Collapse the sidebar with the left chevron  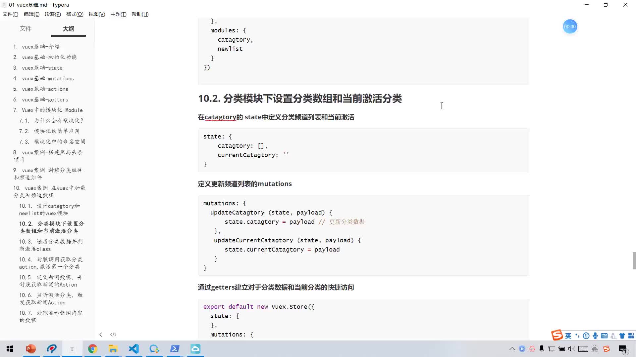click(x=101, y=335)
